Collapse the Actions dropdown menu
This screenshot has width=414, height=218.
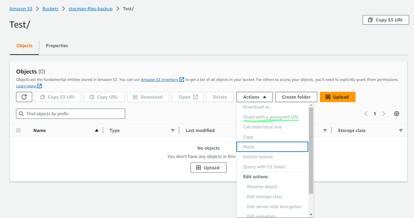[x=254, y=97]
